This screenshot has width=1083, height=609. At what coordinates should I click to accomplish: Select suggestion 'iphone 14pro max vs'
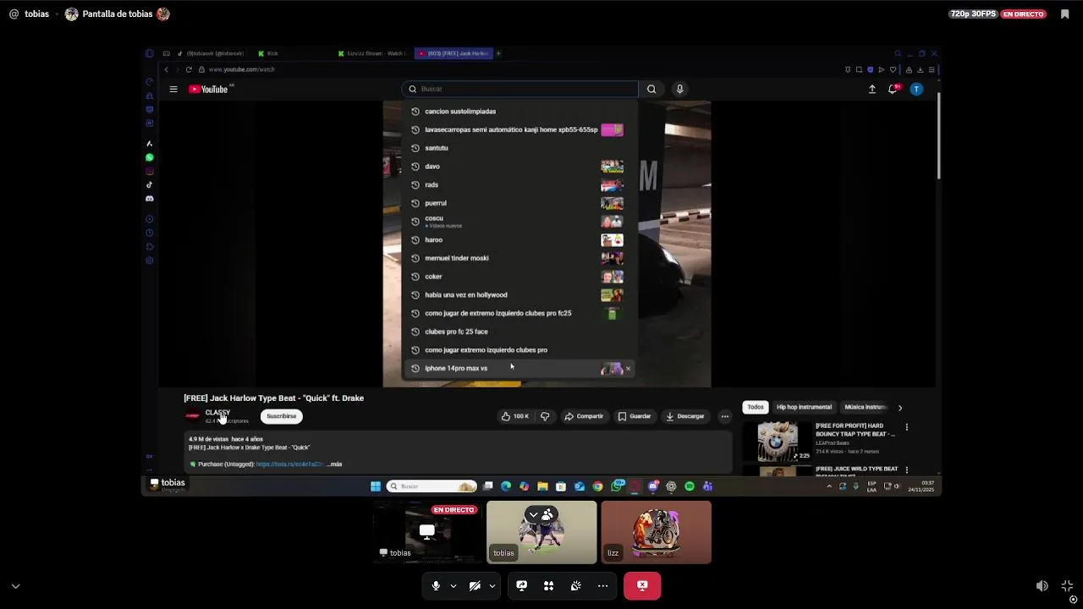(520, 368)
